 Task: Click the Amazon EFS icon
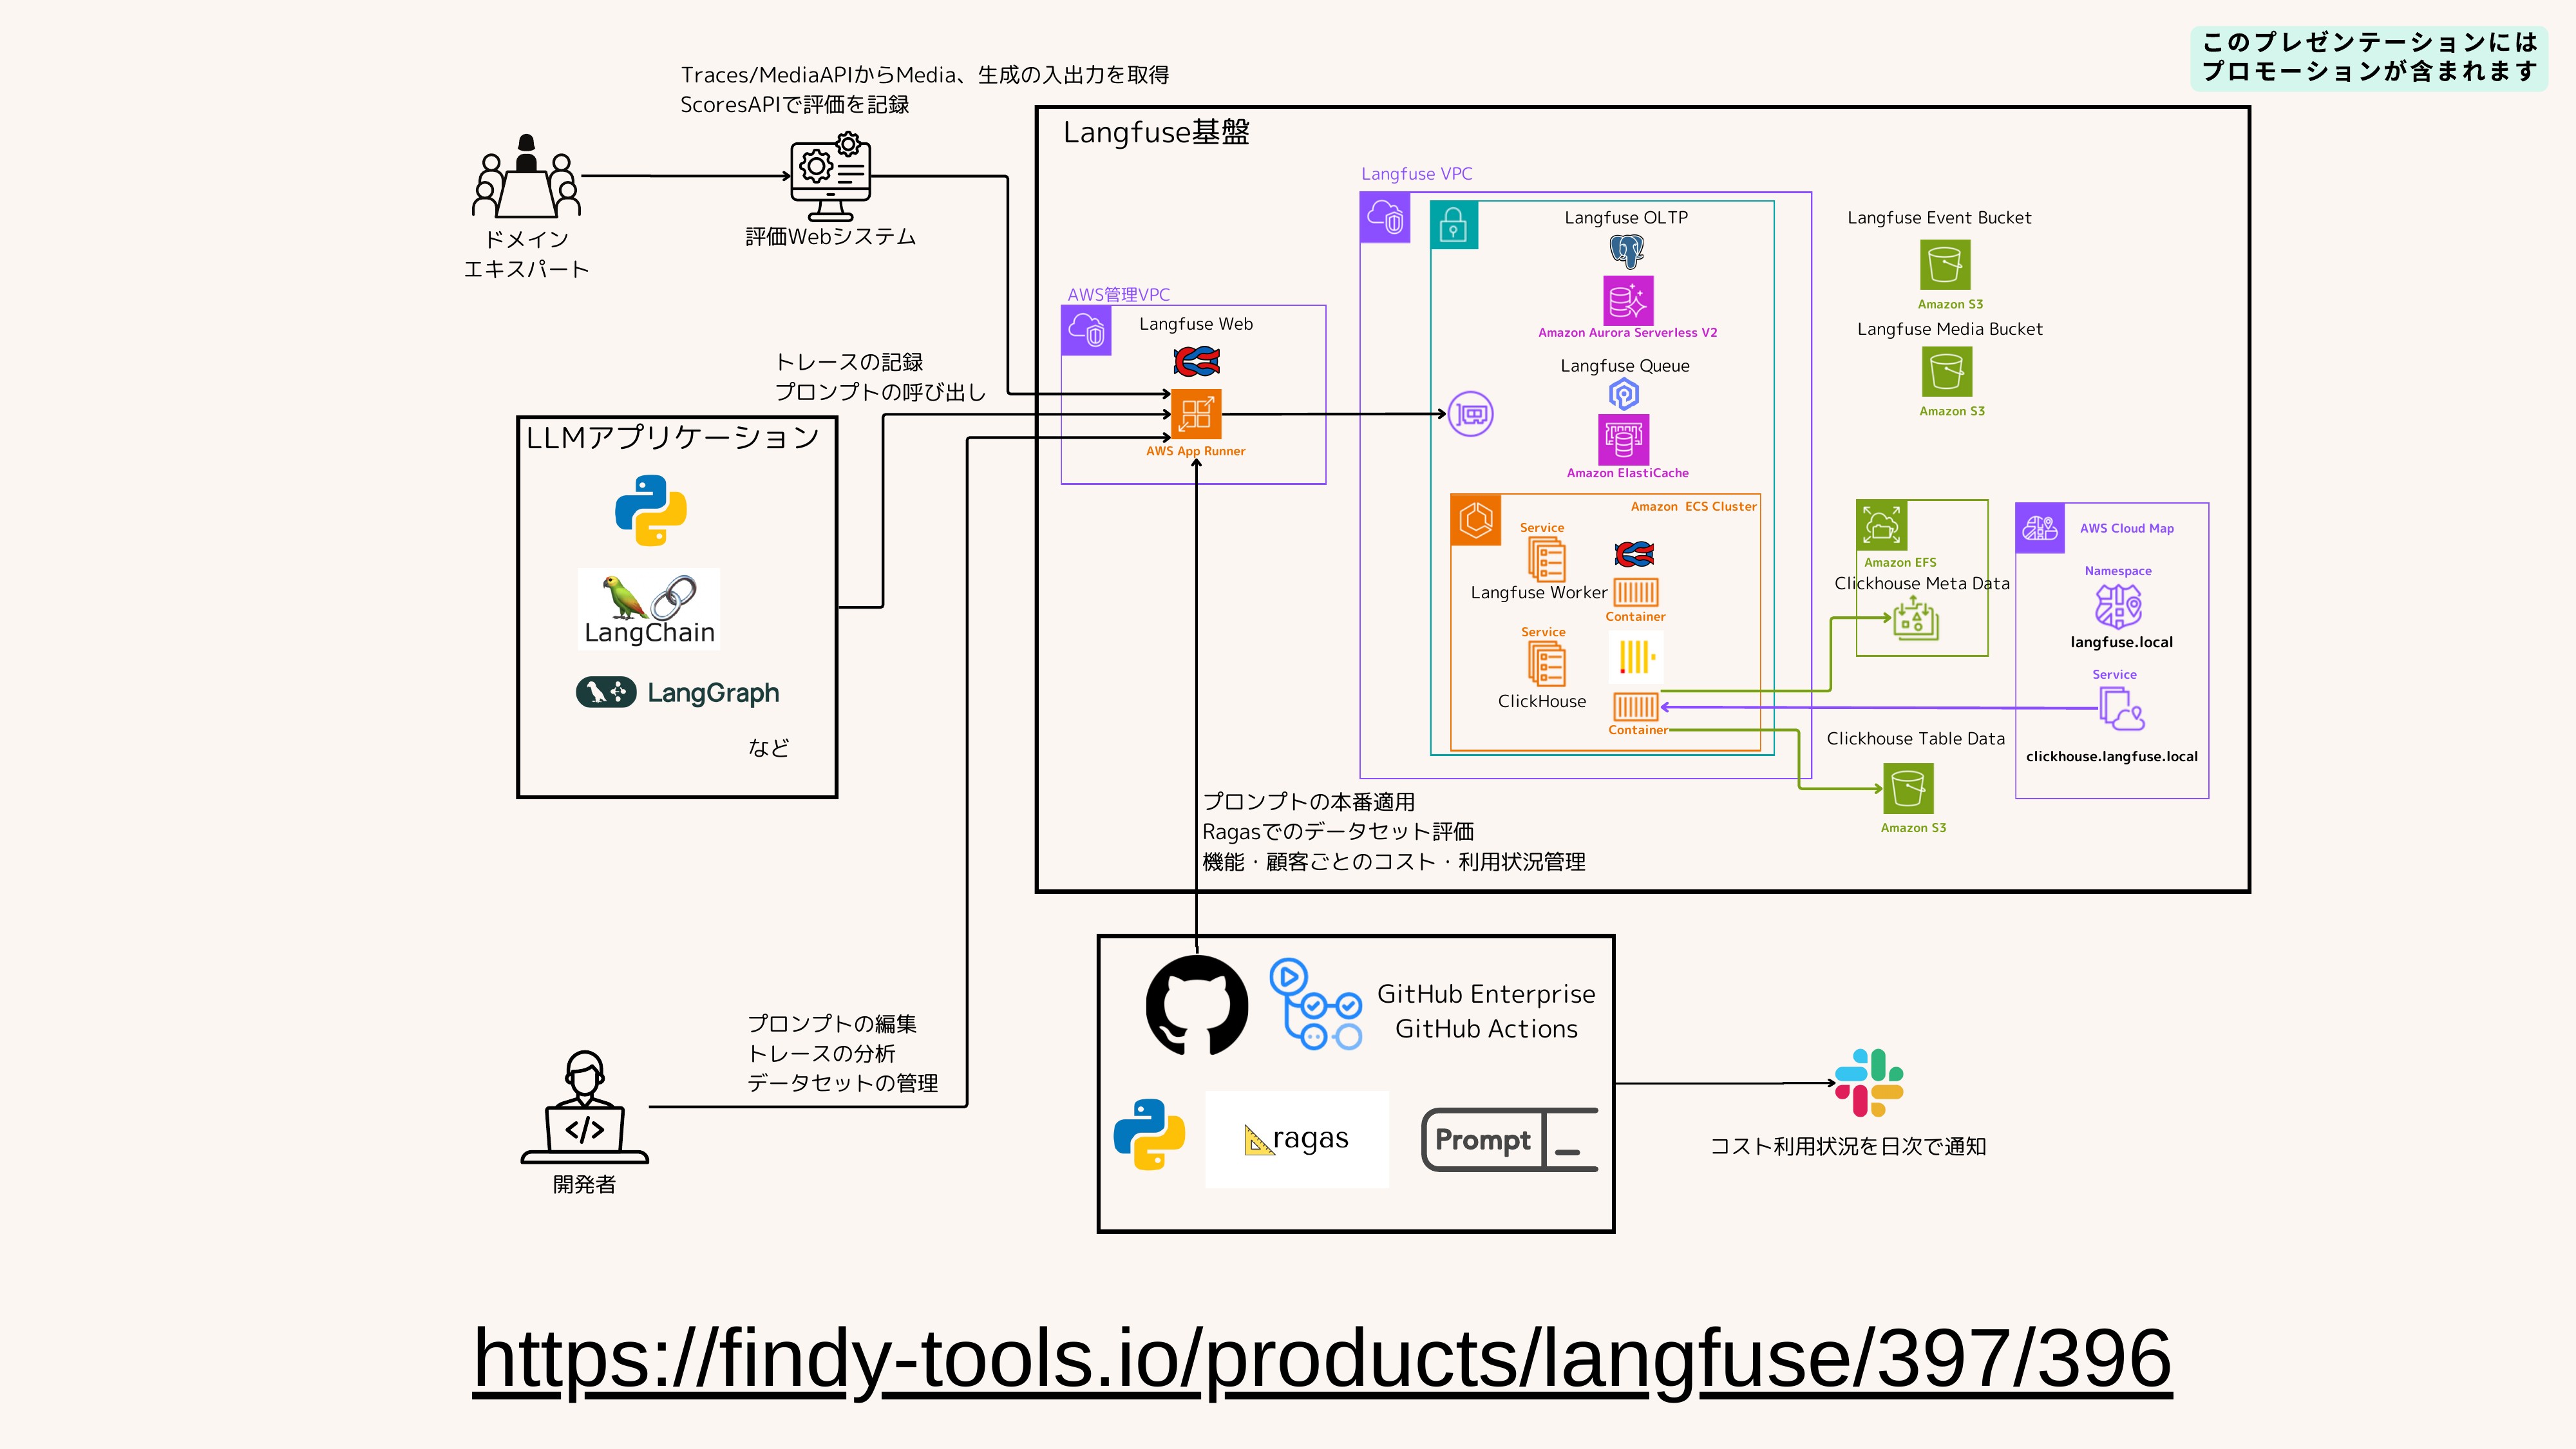click(x=1882, y=525)
